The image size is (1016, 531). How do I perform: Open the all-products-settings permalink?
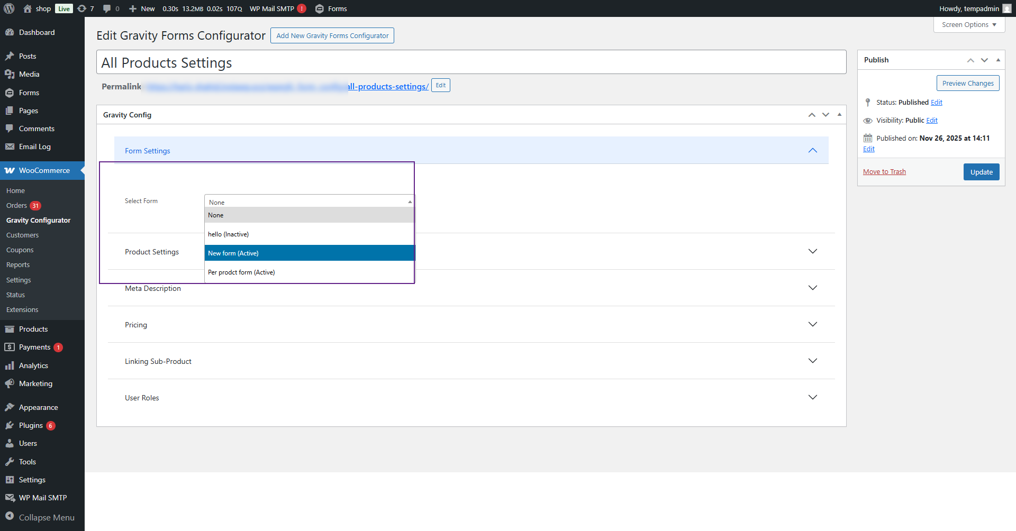point(388,86)
